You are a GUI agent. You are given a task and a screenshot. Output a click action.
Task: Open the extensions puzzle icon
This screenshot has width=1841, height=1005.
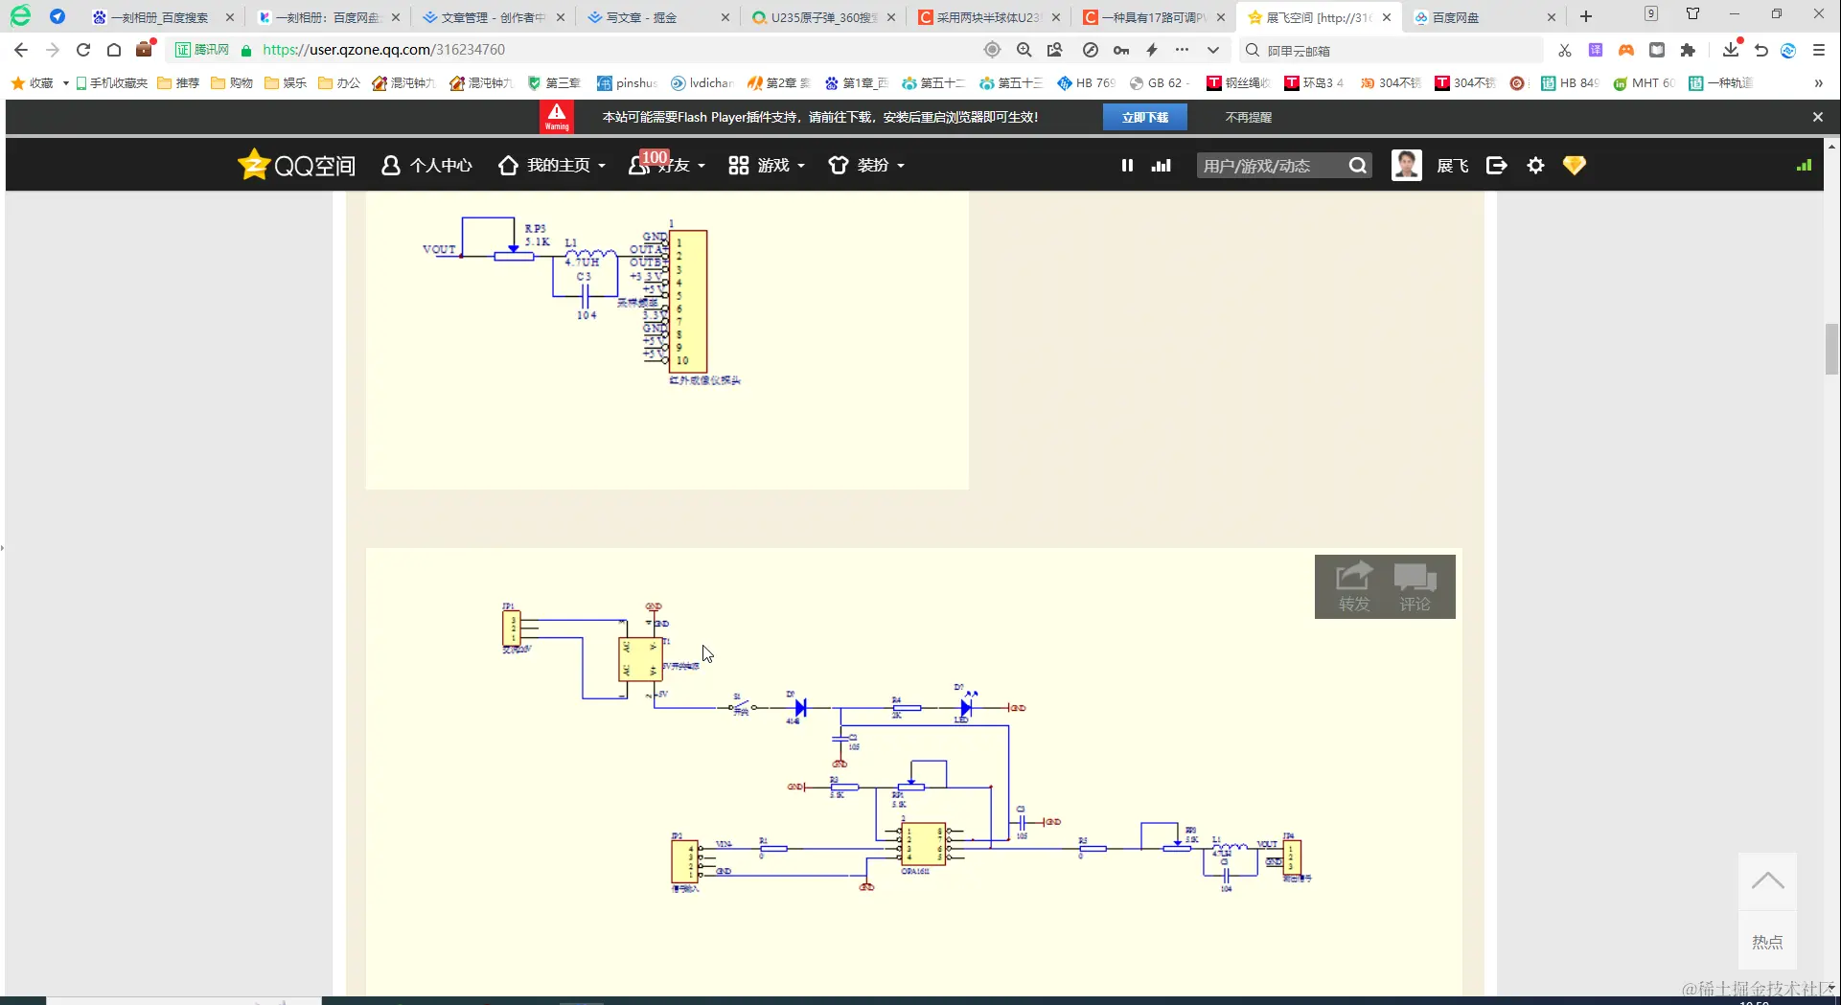coord(1688,50)
